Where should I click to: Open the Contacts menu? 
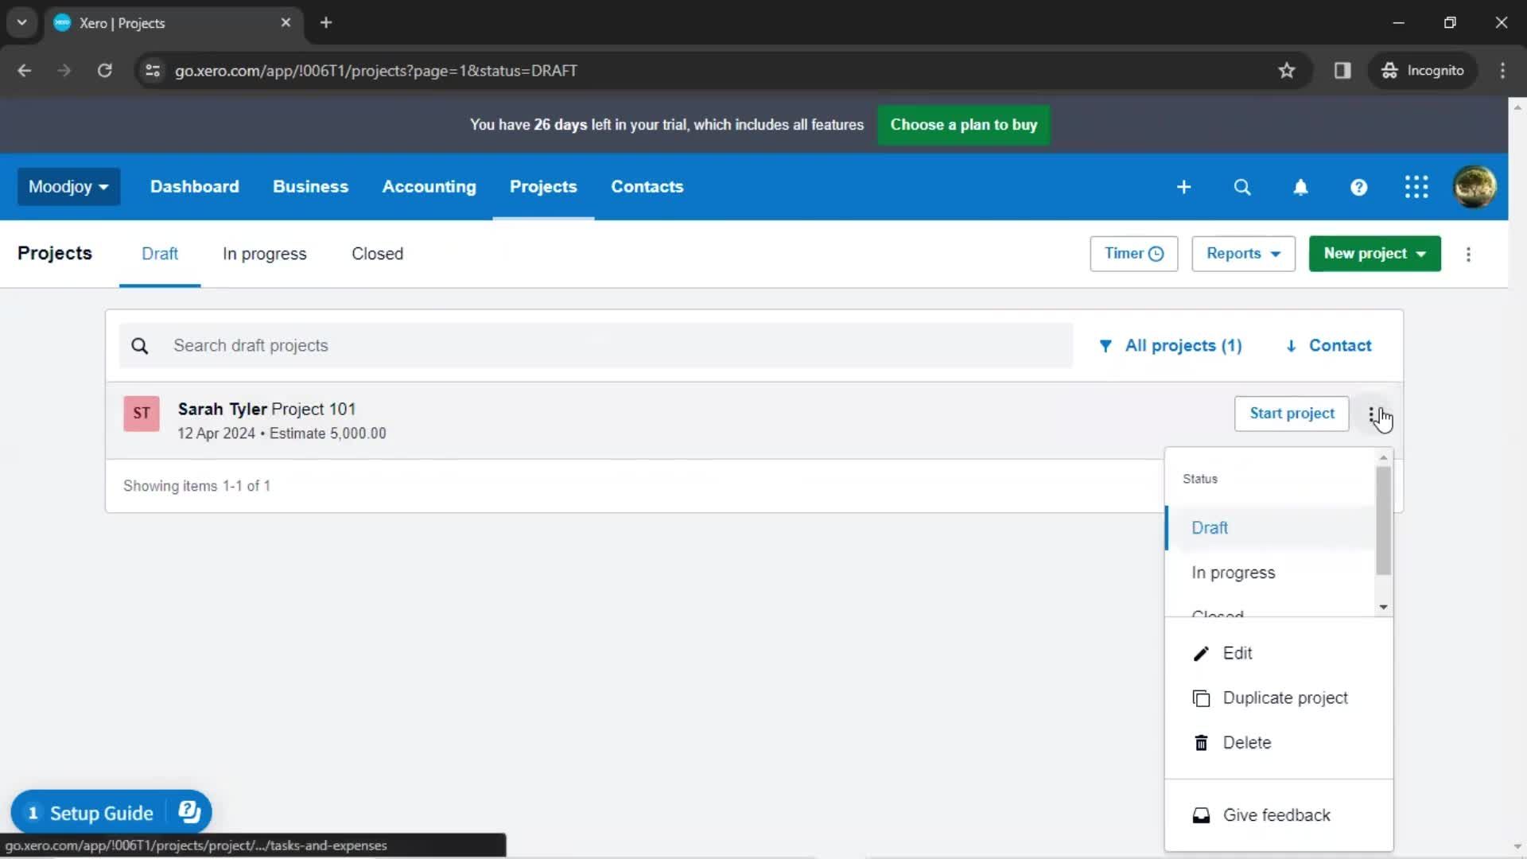click(647, 187)
